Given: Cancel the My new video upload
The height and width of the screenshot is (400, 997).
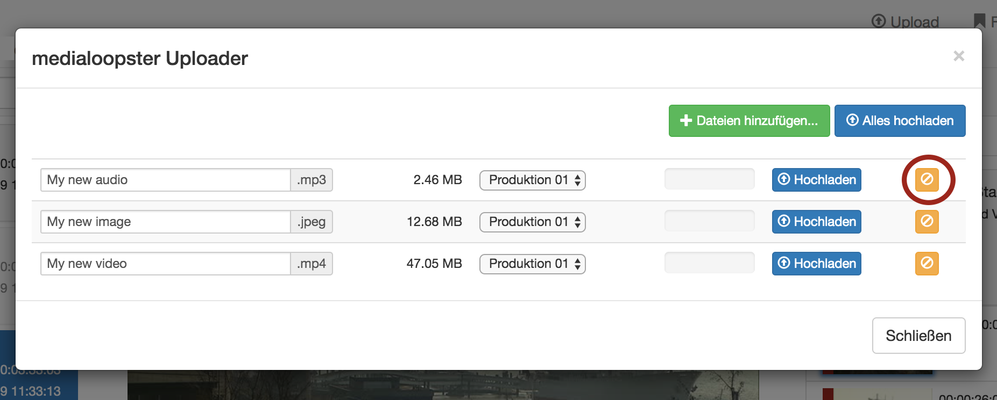Looking at the screenshot, I should (x=927, y=263).
